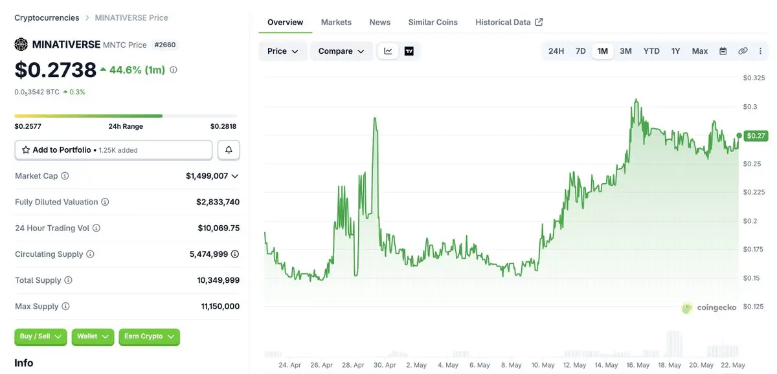Click the 3542 BTC price text
Image resolution: width=777 pixels, height=374 pixels.
pyautogui.click(x=37, y=92)
